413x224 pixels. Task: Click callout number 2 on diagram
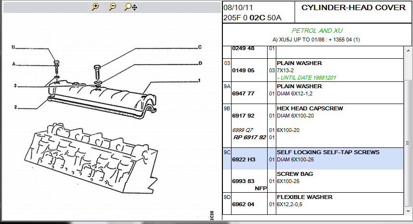pyautogui.click(x=15, y=107)
